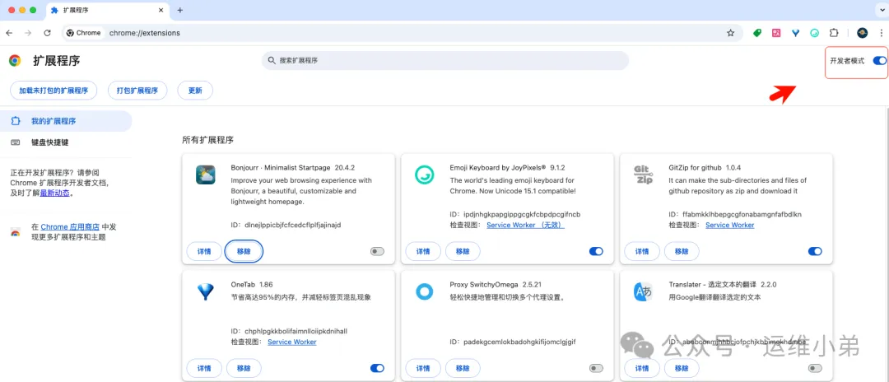This screenshot has width=889, height=382.
Task: Click 移除 for GitZip for github
Action: pos(682,252)
